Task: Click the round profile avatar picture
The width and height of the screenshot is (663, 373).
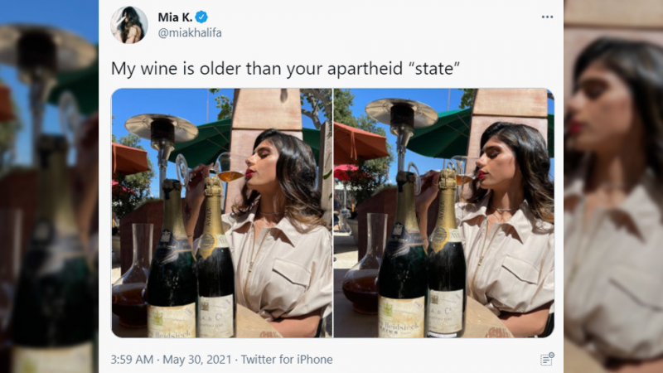Action: pos(129,25)
